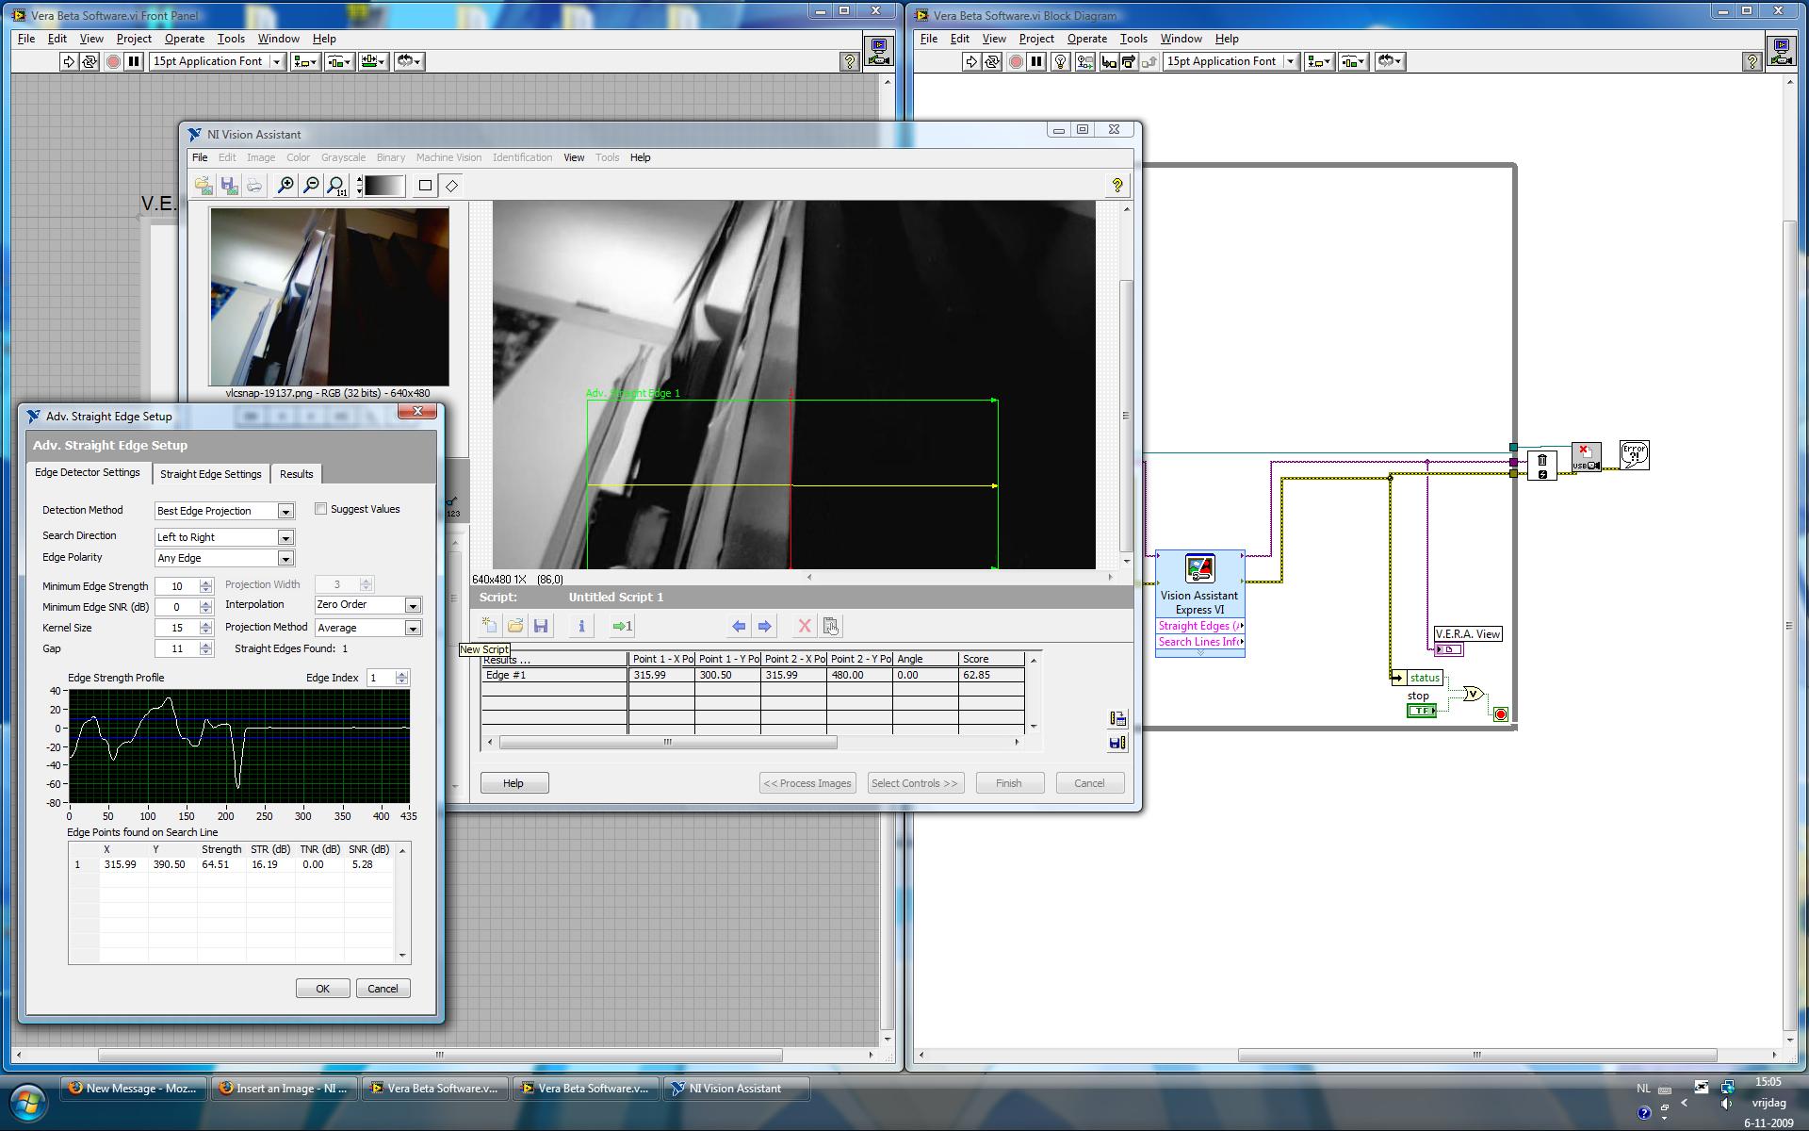Save the current script

click(541, 626)
